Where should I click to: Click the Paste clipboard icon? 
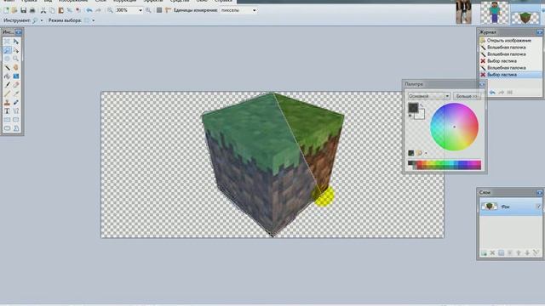[x=60, y=10]
